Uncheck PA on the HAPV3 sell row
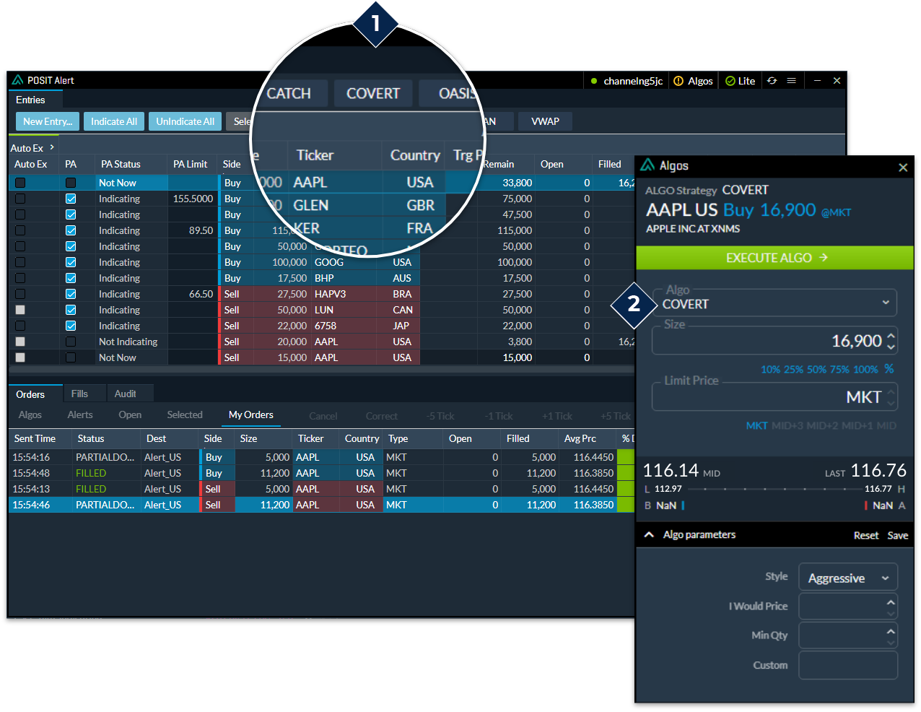Image resolution: width=921 pixels, height=712 pixels. click(70, 294)
